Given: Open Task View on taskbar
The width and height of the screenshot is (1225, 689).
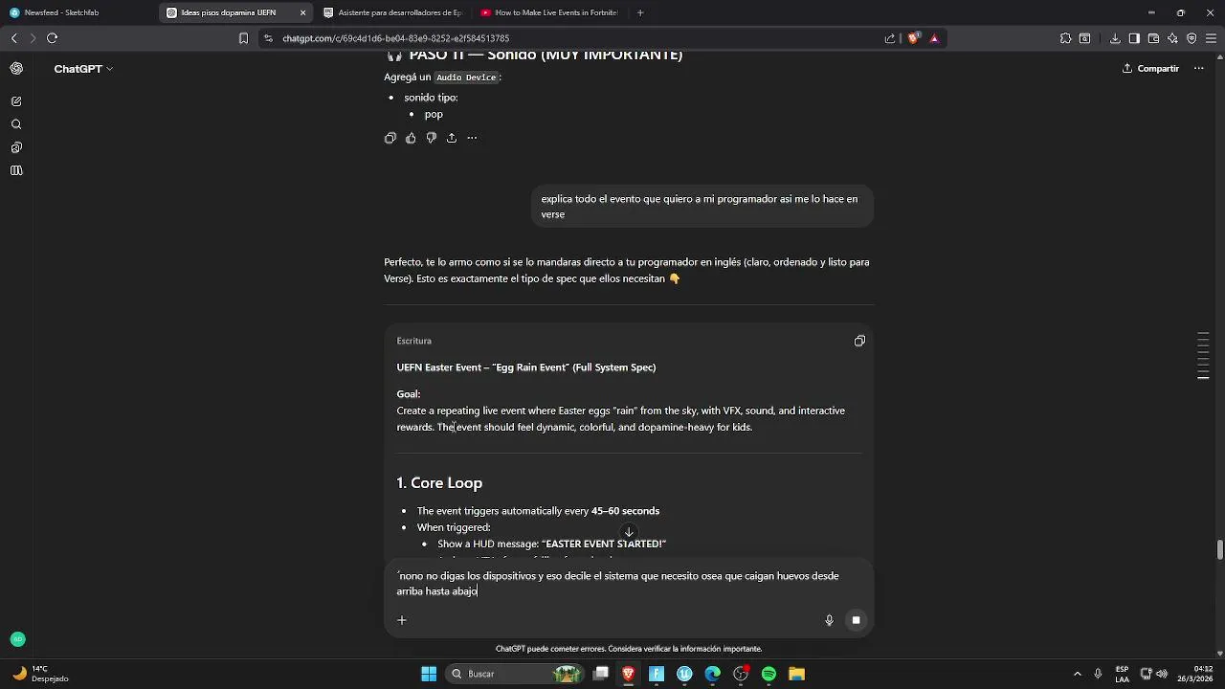Looking at the screenshot, I should tap(601, 674).
